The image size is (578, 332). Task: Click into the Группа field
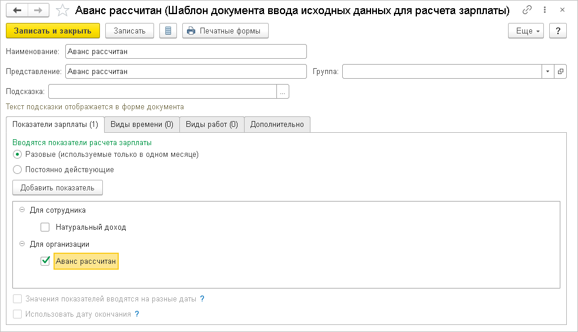(x=442, y=72)
